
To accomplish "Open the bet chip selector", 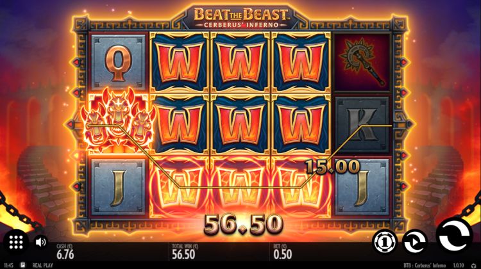I will tap(385, 242).
